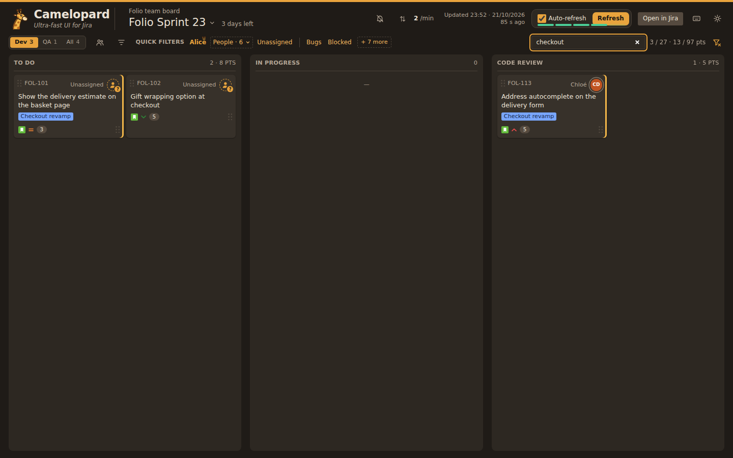Toggle the Auto-refresh checkbox
This screenshot has height=458, width=733.
pos(542,18)
